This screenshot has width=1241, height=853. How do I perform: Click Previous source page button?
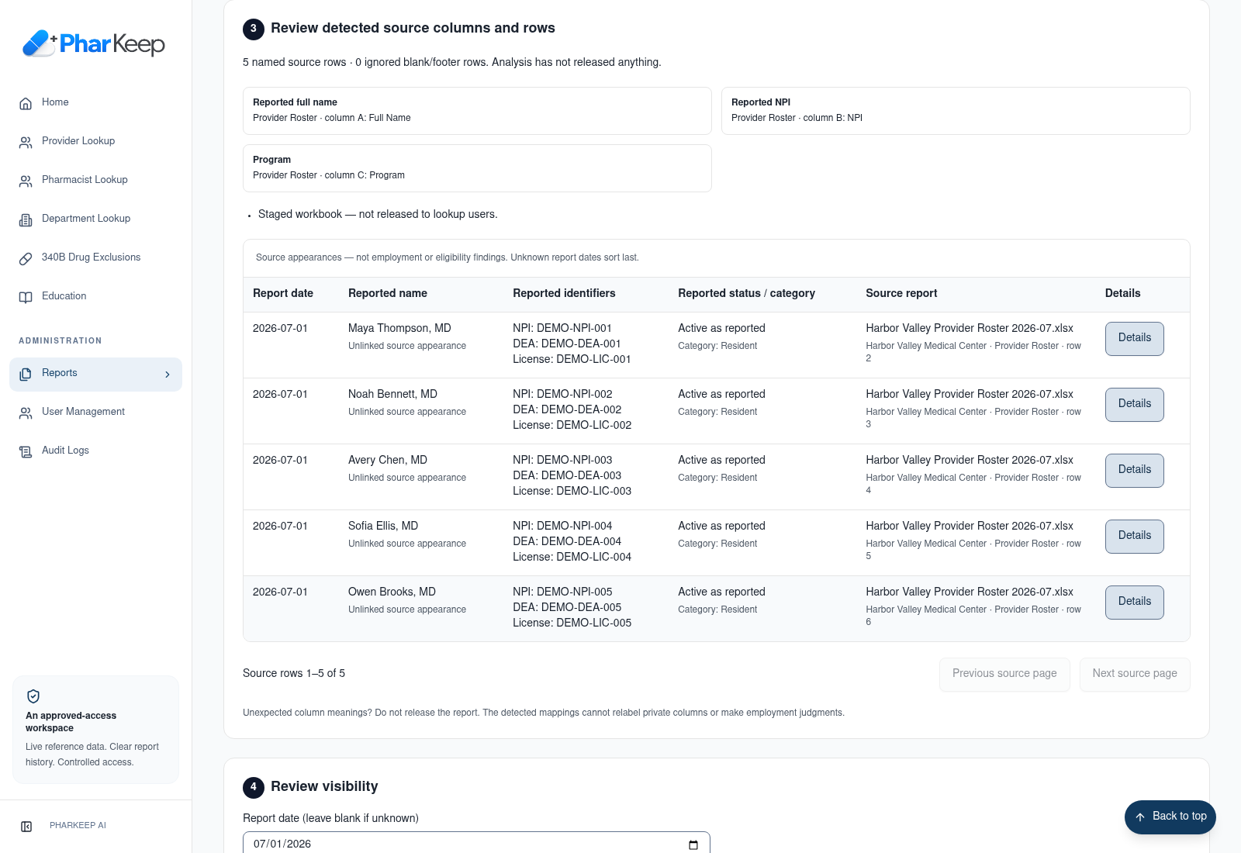(x=1004, y=674)
